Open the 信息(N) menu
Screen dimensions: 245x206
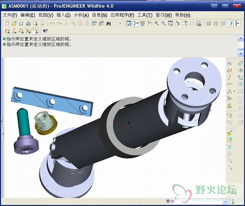pos(100,15)
